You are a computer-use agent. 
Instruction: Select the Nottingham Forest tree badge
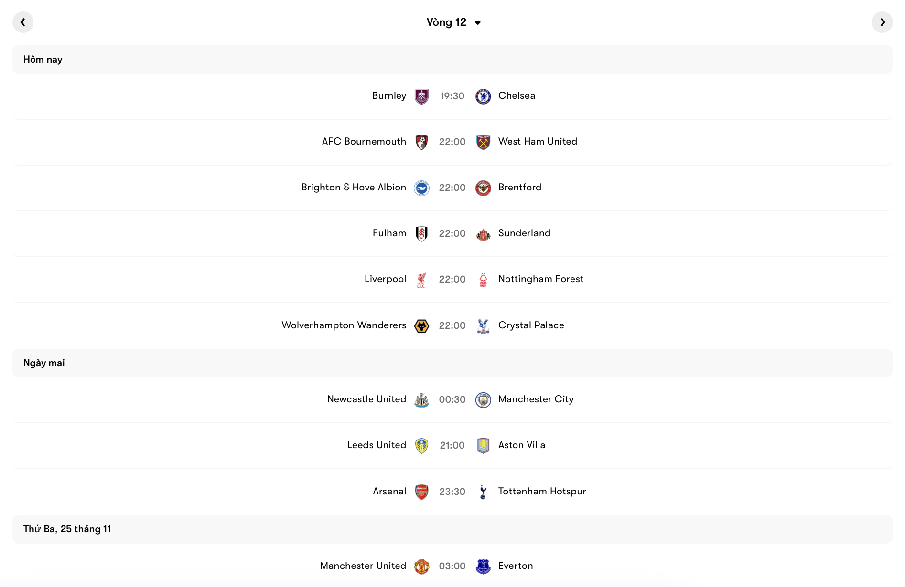[x=484, y=279]
